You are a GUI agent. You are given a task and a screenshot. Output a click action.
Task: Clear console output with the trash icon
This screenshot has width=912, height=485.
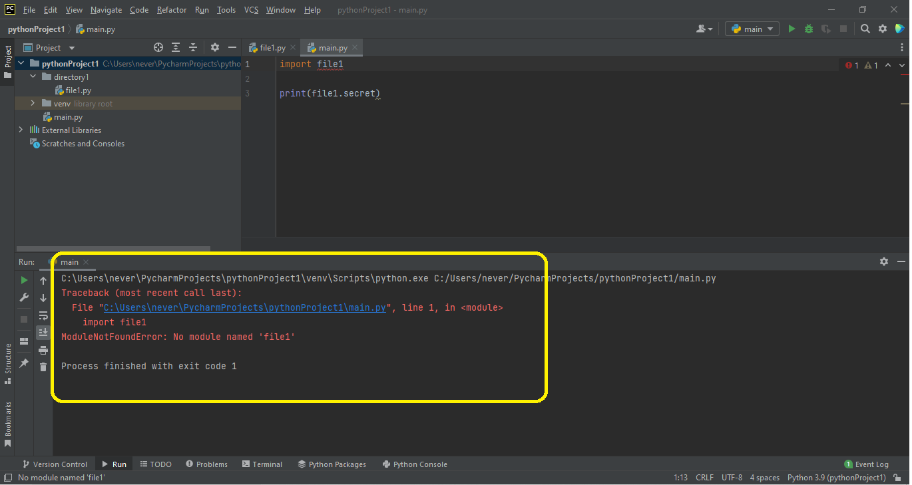(x=43, y=367)
